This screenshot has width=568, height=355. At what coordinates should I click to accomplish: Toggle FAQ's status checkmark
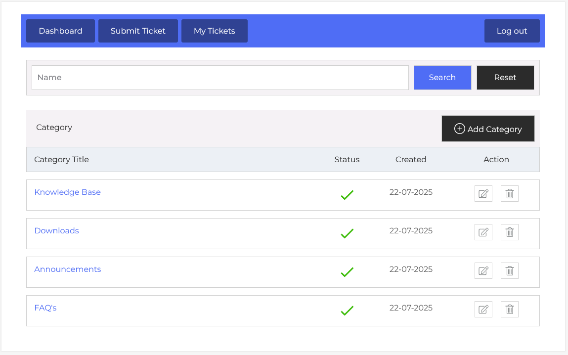click(347, 311)
